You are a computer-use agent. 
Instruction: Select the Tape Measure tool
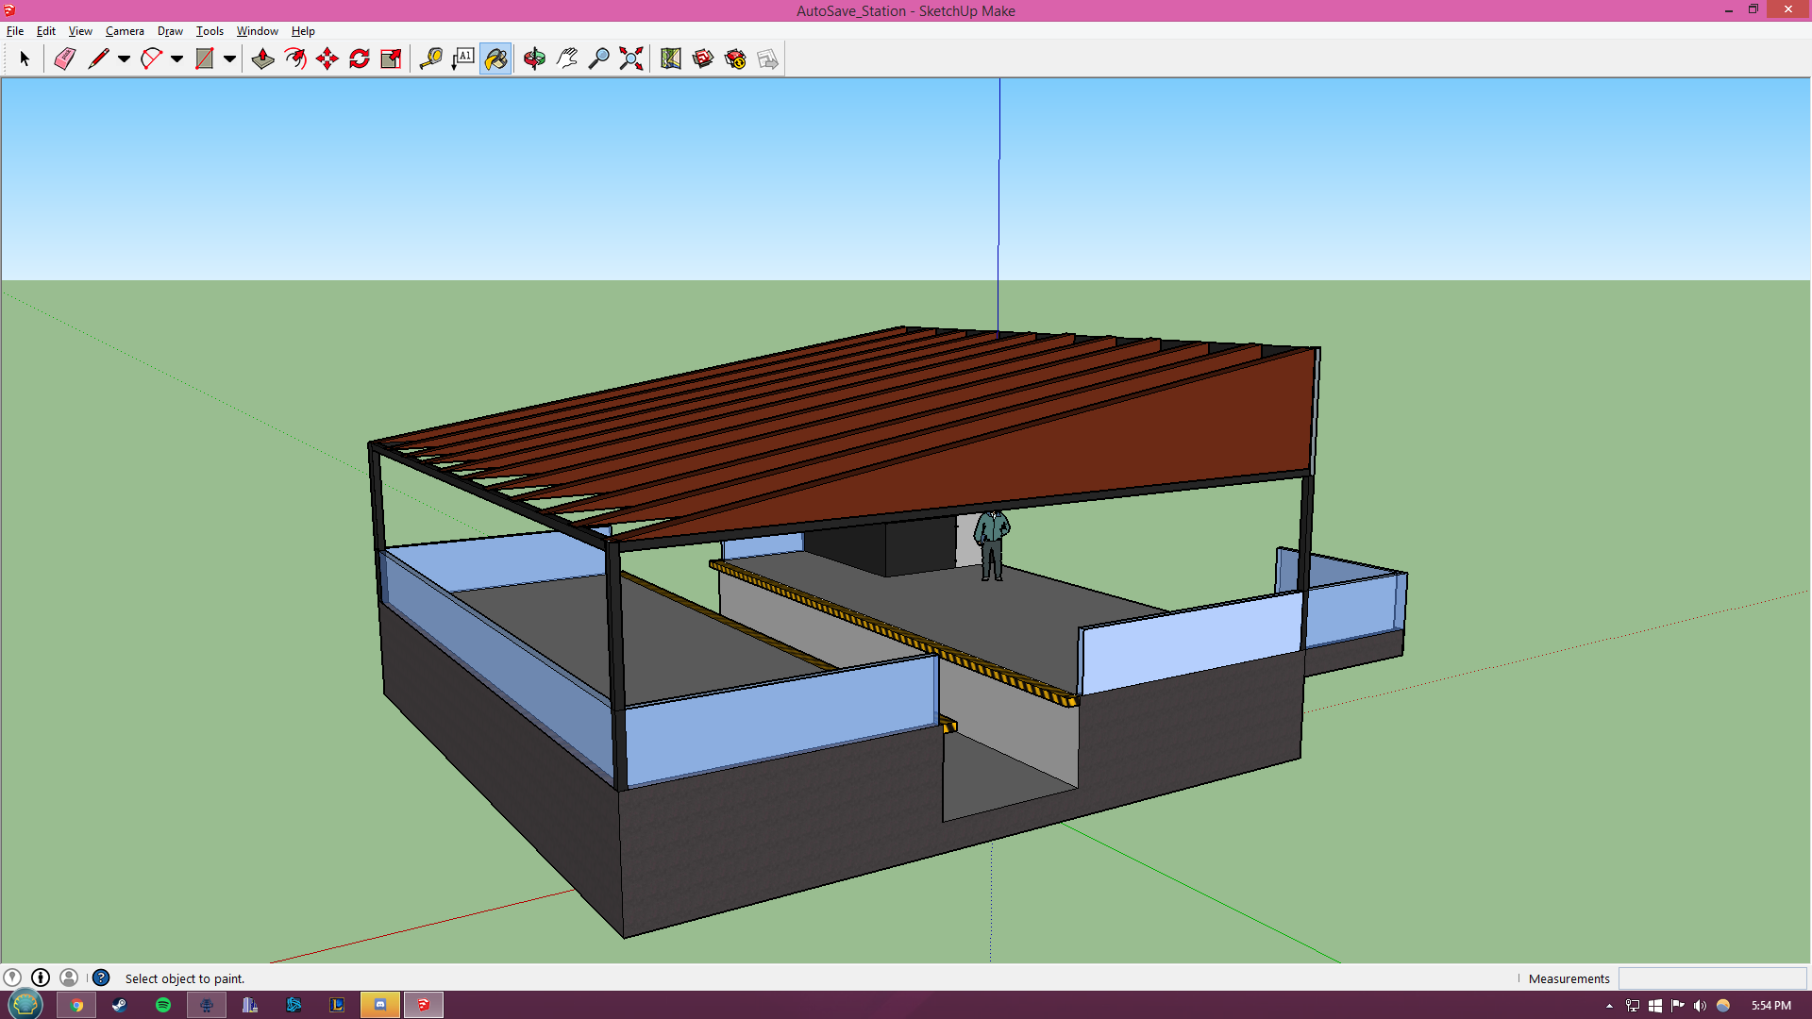coord(430,58)
